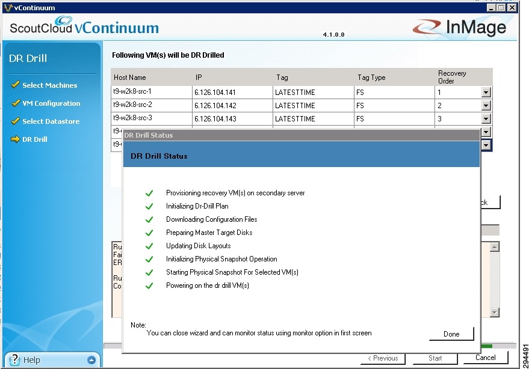Click the vContinuum title bar app icon
Image resolution: width=529 pixels, height=369 pixels.
[8, 7]
